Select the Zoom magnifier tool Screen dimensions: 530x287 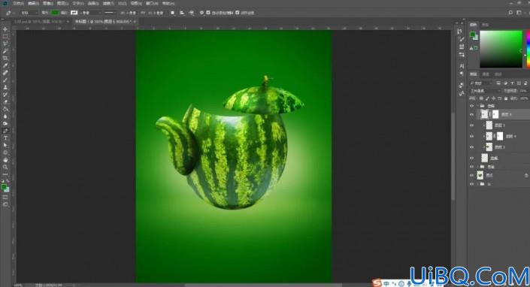click(5, 167)
